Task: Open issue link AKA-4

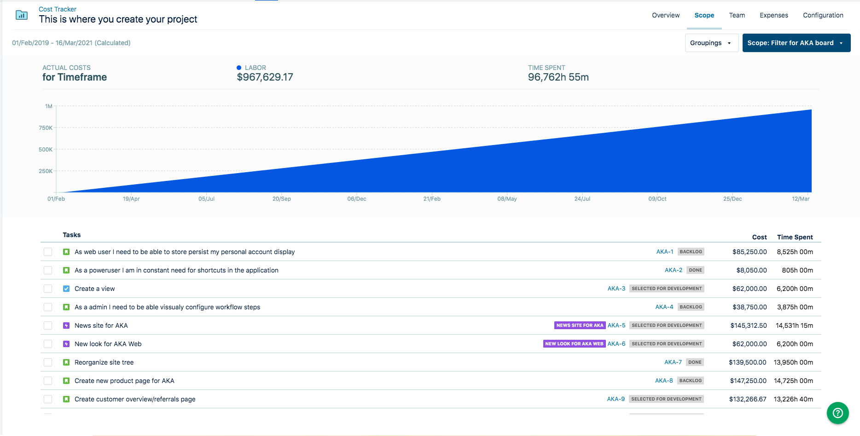Action: (664, 307)
